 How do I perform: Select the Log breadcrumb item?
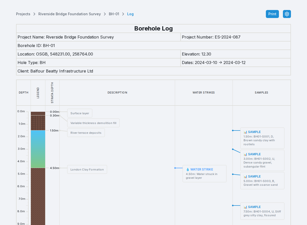(130, 14)
